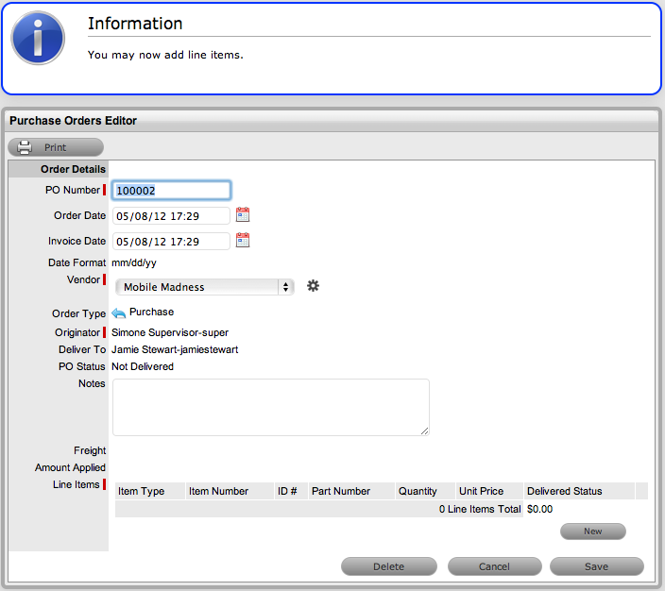Screen dimensions: 665x591
Task: Open the Vendor dropdown showing Mobile Madness
Action: tap(204, 287)
